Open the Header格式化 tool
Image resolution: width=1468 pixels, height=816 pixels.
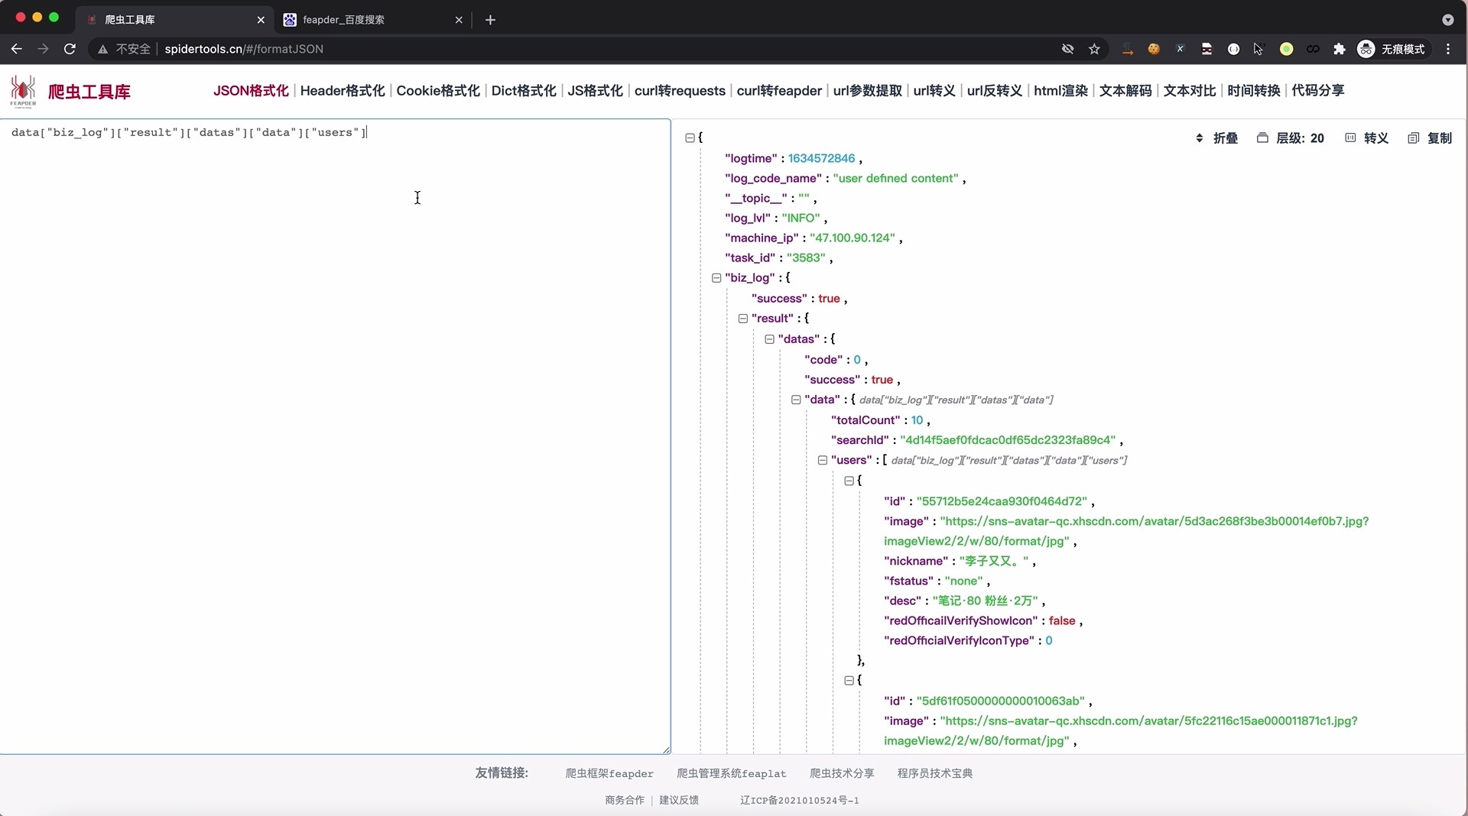coord(343,91)
